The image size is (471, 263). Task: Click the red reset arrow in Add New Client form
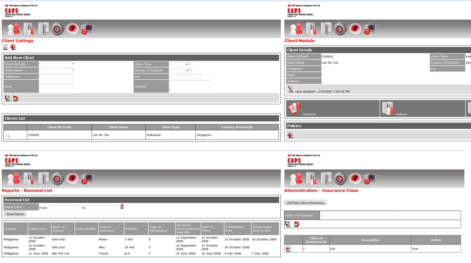click(15, 98)
